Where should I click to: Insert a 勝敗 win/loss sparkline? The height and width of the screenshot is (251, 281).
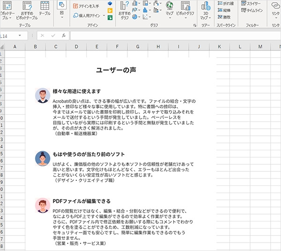[x=224, y=17]
